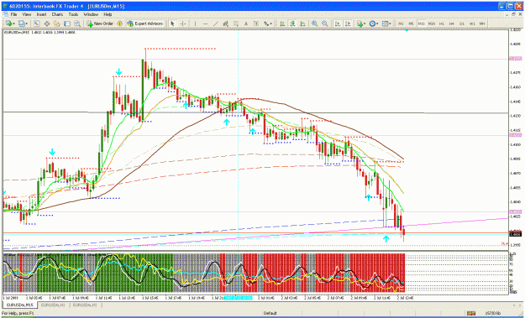The image size is (525, 318).
Task: Expand the Profiles dropdown arrow
Action: click(27, 23)
